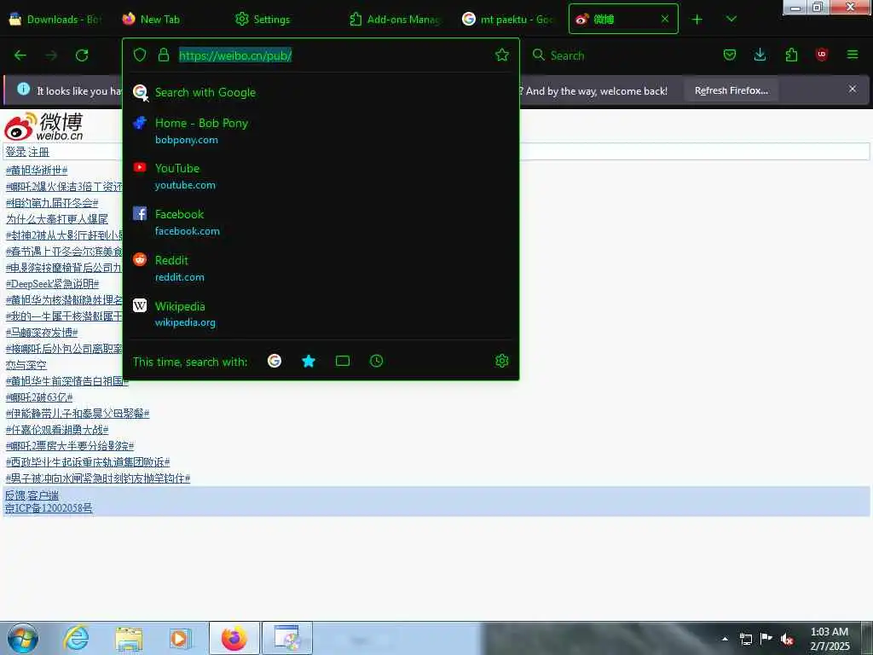873x655 pixels.
Task: Go back with the back arrow button
Action: coord(20,55)
